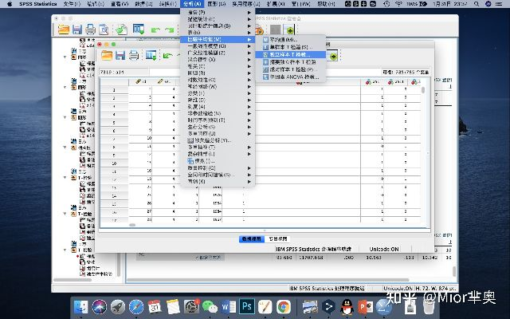510x319 pixels.
Task: Open folder icon in Data Editor toolbar
Action: pos(107,56)
